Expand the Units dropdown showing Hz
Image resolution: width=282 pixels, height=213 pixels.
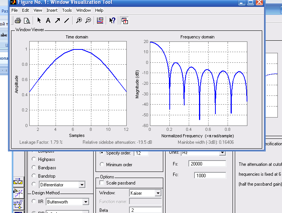(222, 153)
